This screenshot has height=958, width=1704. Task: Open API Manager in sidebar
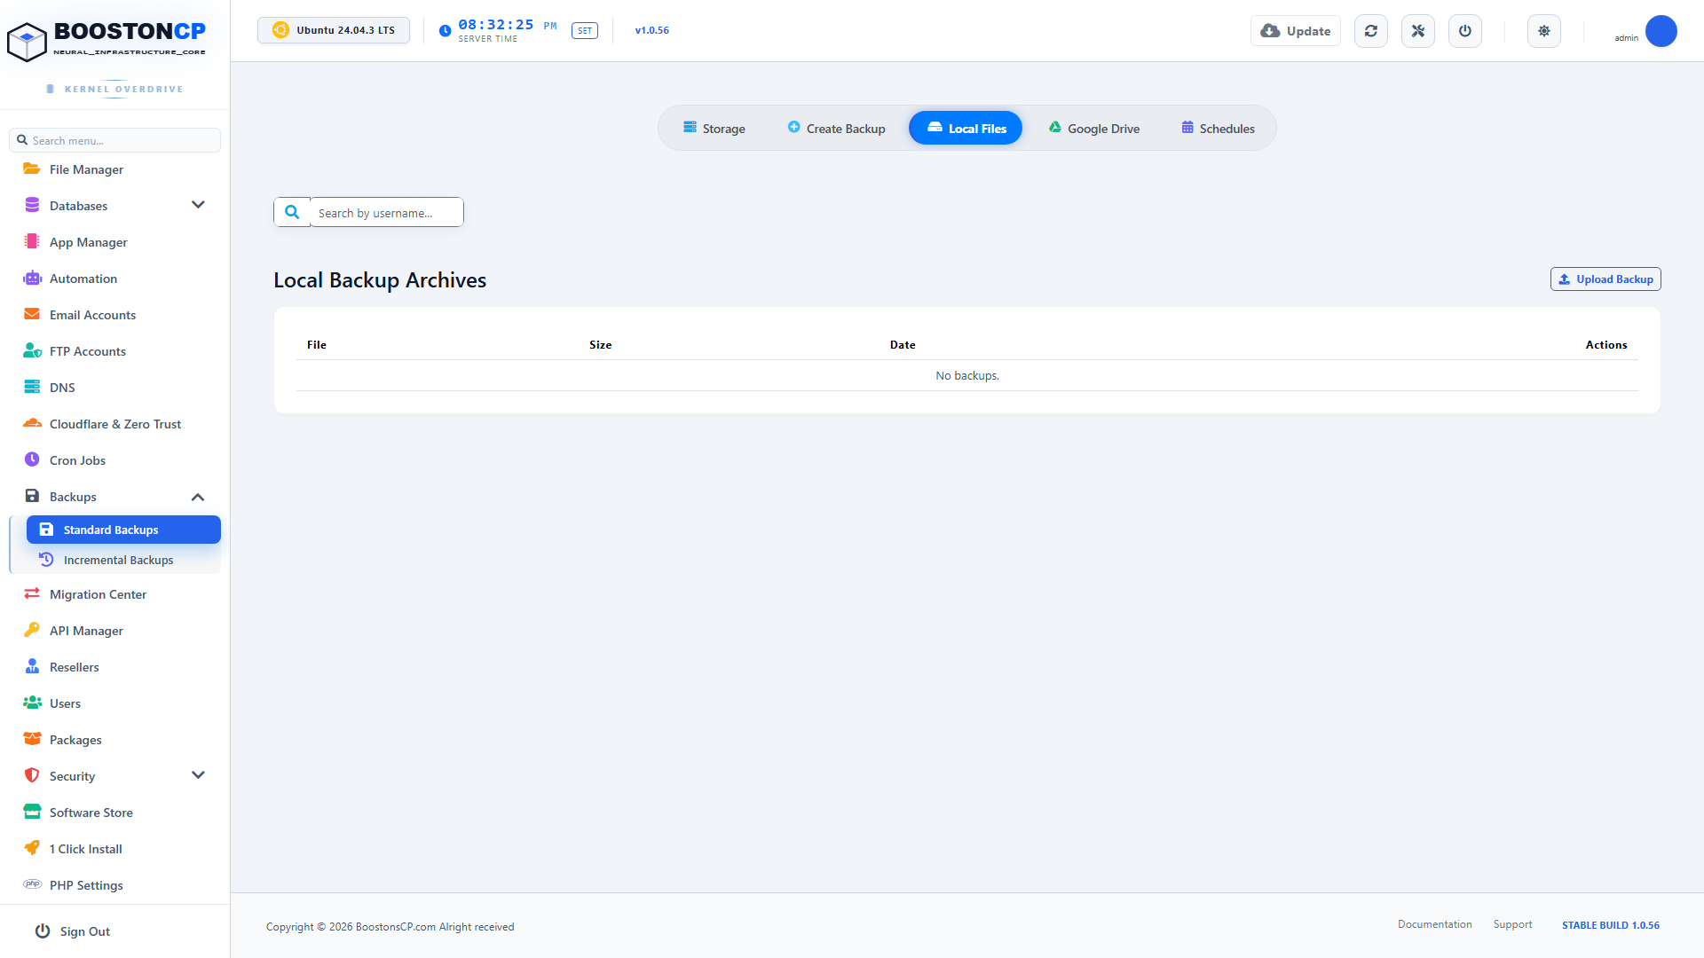click(x=115, y=631)
